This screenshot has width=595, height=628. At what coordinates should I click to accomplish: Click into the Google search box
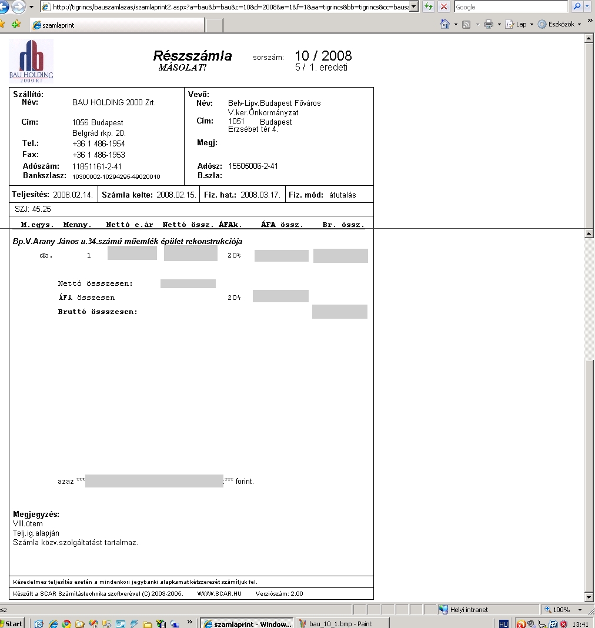(x=511, y=7)
